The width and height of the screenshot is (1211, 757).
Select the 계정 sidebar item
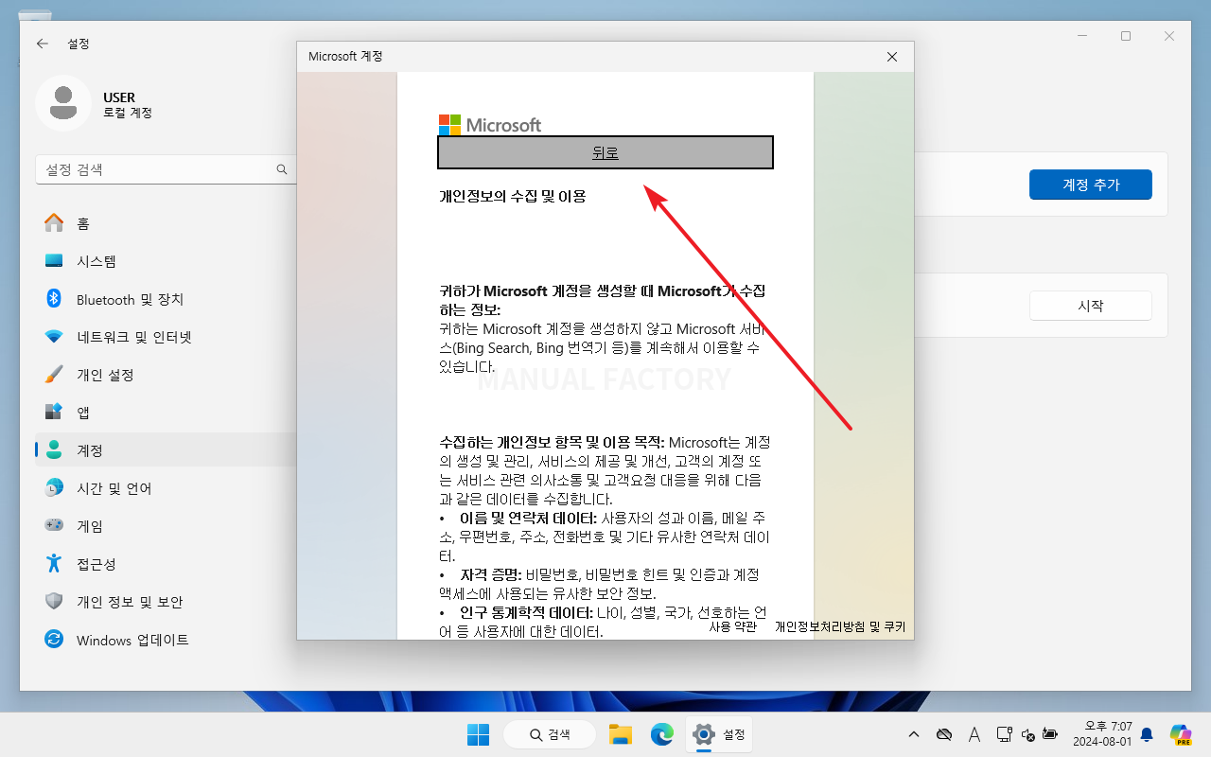pos(166,450)
